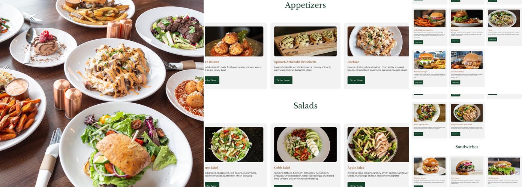This screenshot has height=187, width=525.
Task: Select the Beehive loaded fries image
Action: 378,41
